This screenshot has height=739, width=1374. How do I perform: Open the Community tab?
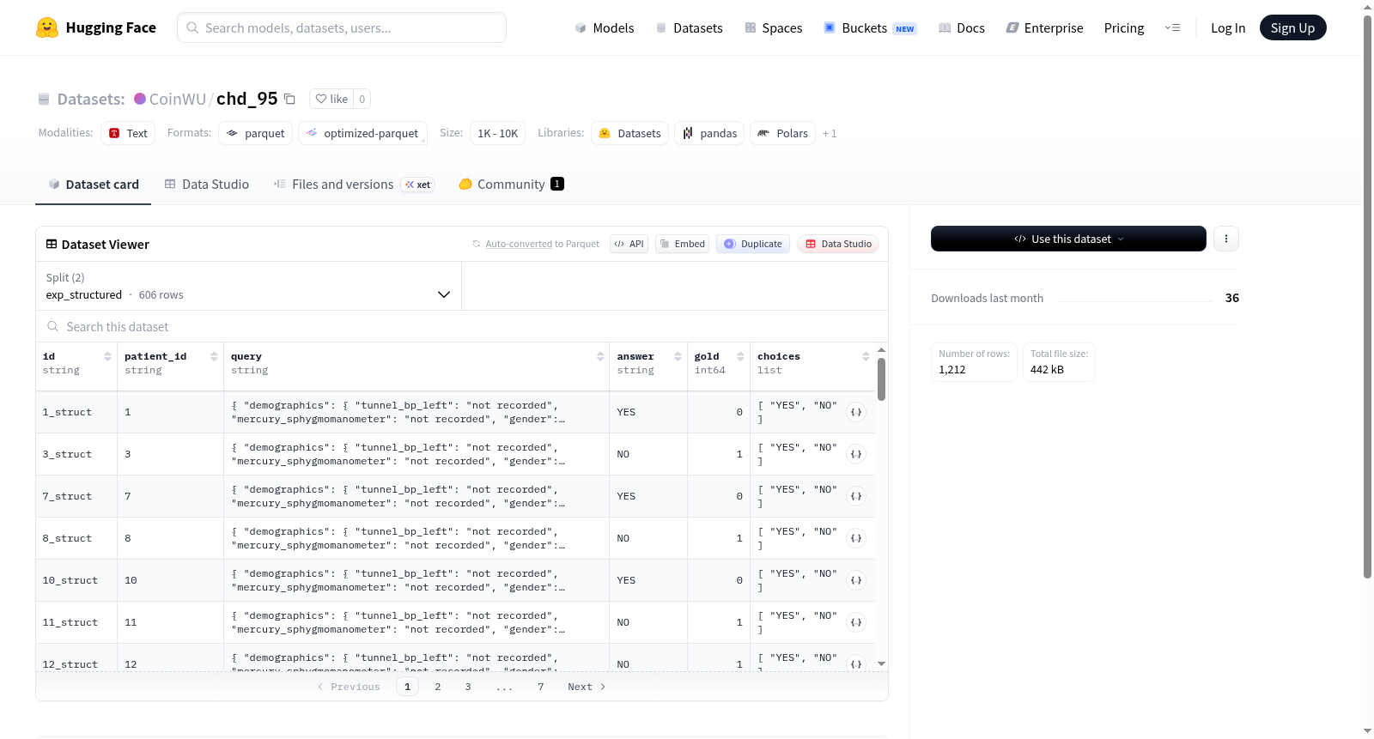click(511, 185)
